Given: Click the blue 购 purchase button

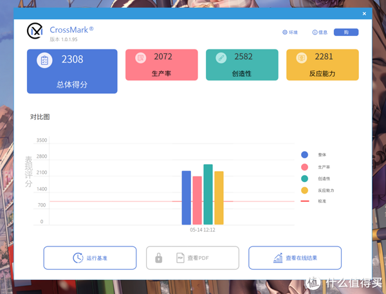Looking at the screenshot, I should (x=346, y=32).
